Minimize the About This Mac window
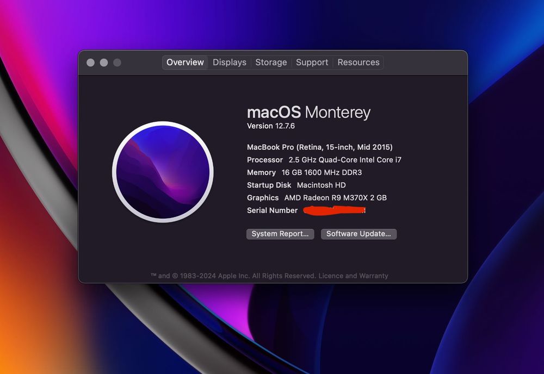This screenshot has height=374, width=544. [x=104, y=63]
